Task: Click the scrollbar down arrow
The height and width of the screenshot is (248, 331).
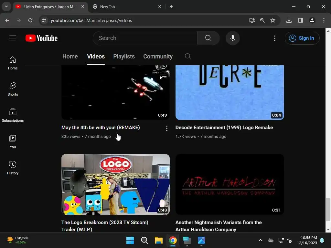Action: point(328,230)
